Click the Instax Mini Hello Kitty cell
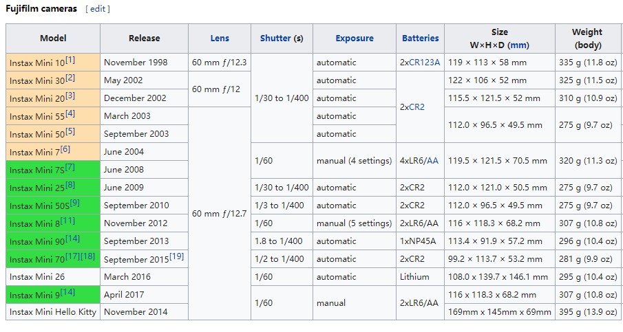This screenshot has height=332, width=623. point(53,312)
